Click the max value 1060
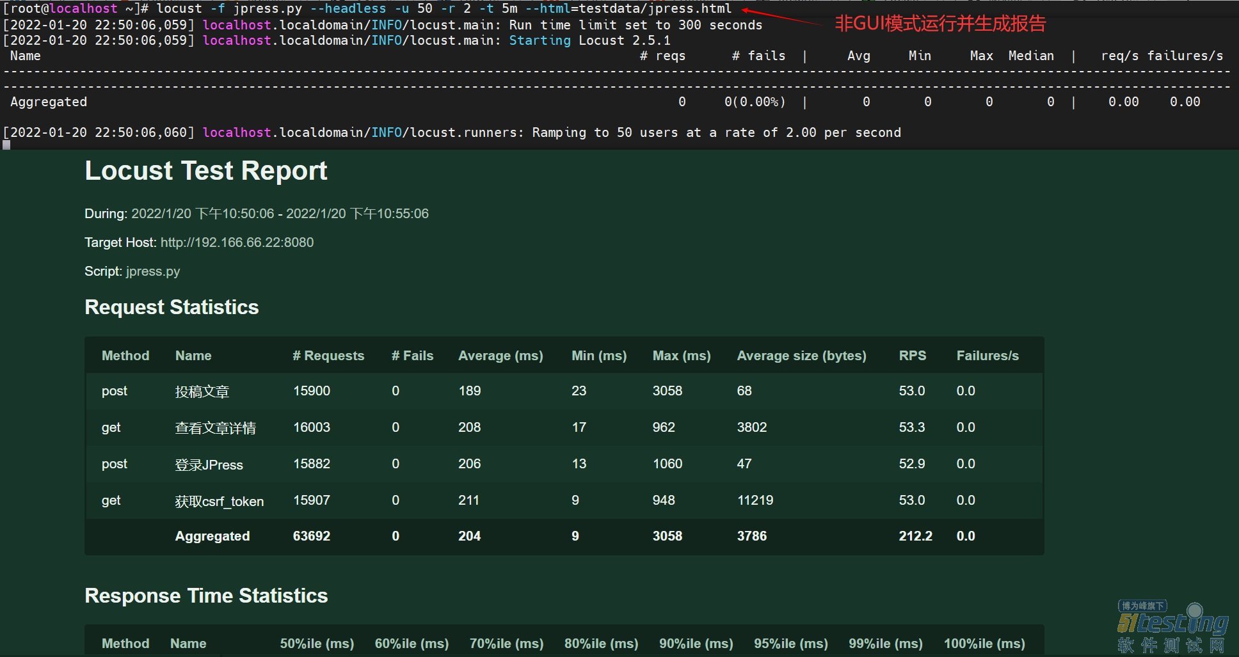The height and width of the screenshot is (657, 1239). tap(667, 464)
